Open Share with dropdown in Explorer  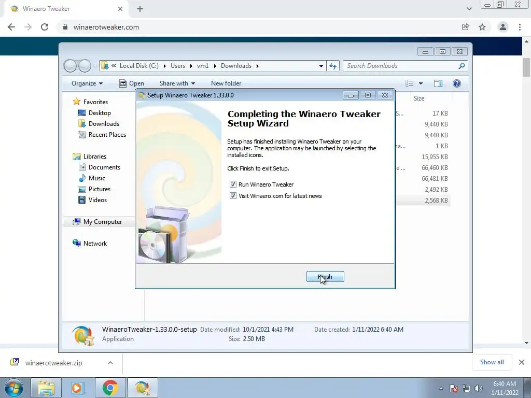177,83
